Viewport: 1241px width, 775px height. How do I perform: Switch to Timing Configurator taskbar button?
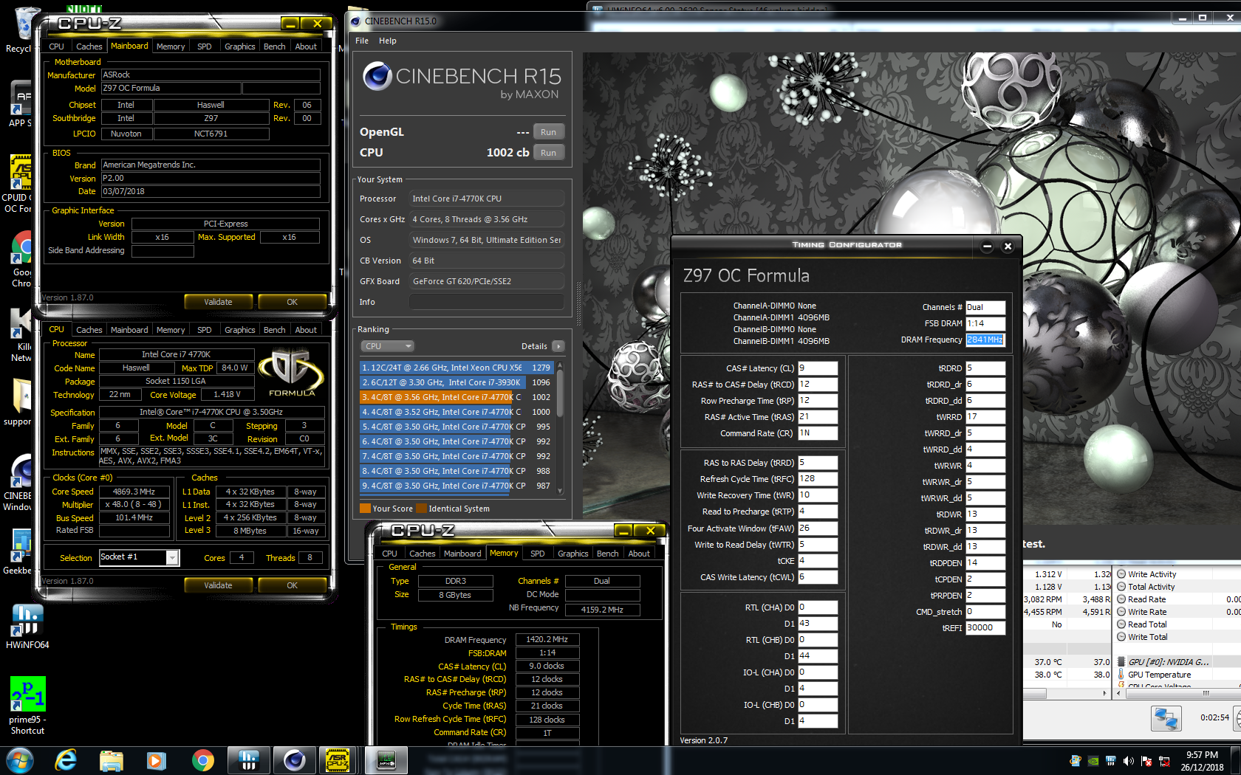coord(386,760)
